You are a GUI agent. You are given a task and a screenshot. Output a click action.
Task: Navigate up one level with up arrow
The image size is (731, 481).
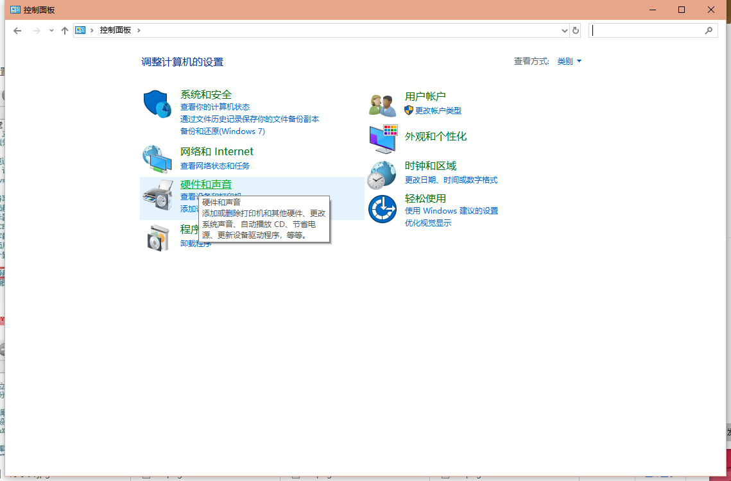65,30
